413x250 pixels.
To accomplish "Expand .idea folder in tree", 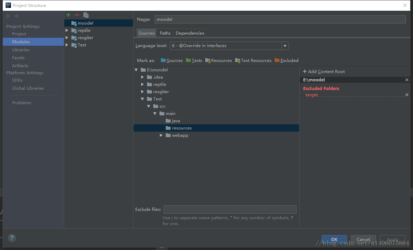I will pyautogui.click(x=143, y=77).
